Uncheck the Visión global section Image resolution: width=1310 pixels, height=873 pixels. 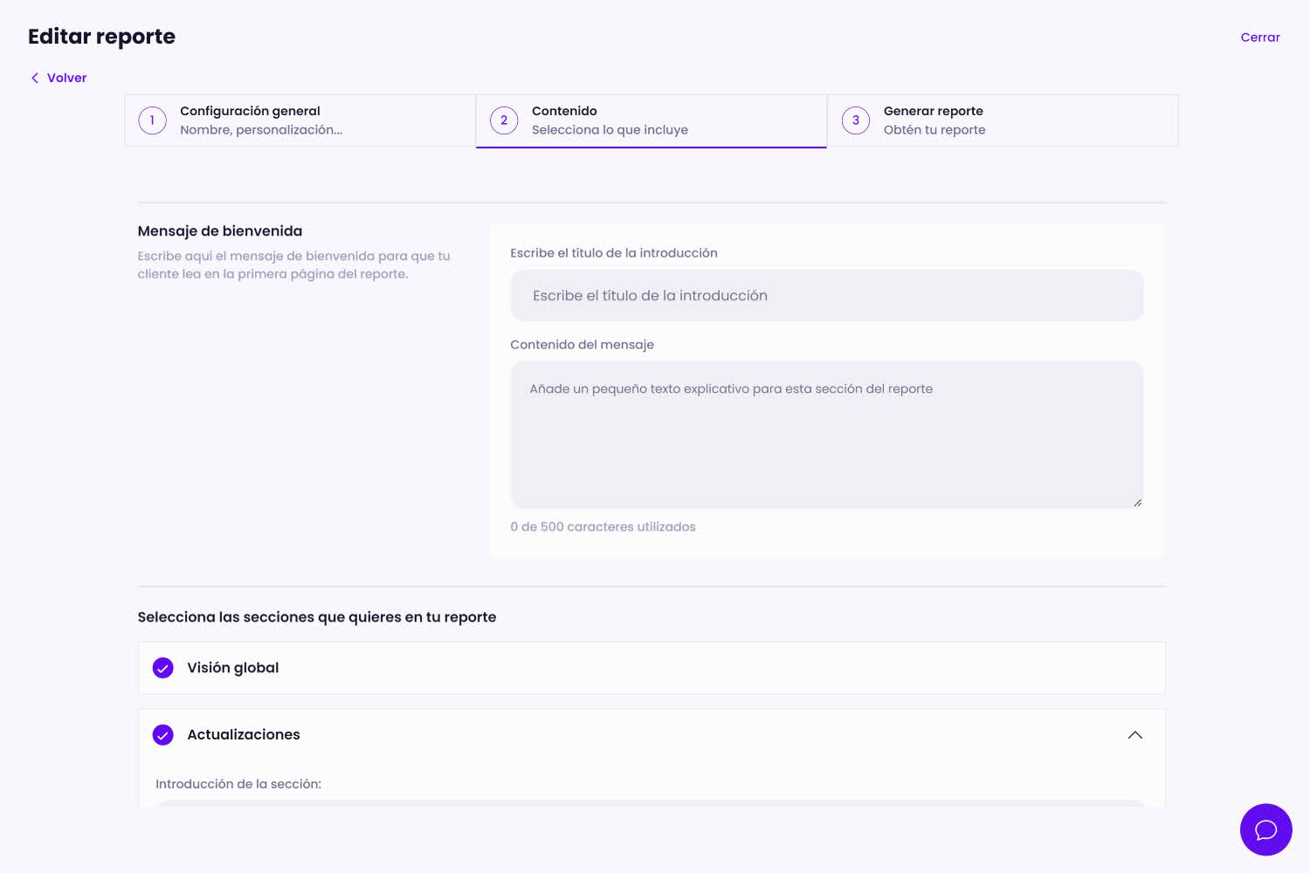tap(163, 668)
